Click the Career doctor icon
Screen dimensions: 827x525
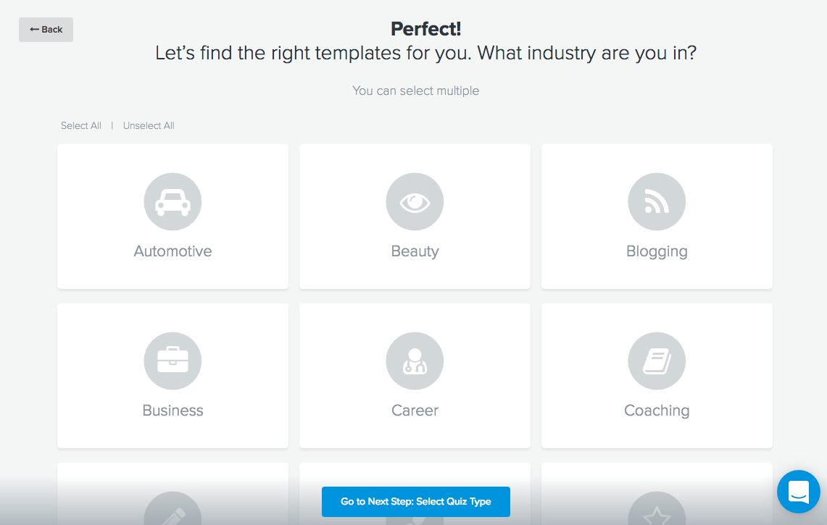coord(415,361)
